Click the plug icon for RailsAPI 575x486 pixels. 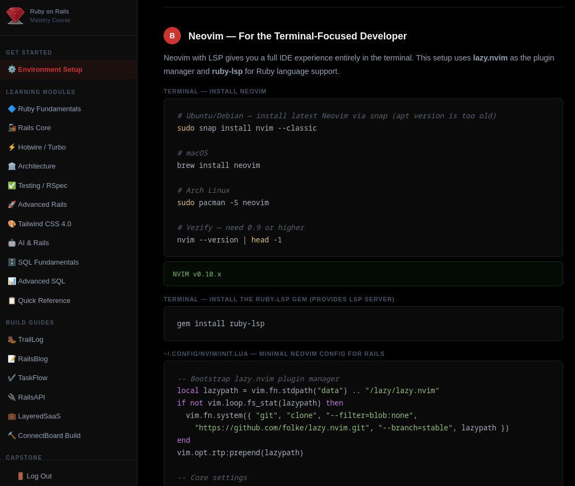12,397
